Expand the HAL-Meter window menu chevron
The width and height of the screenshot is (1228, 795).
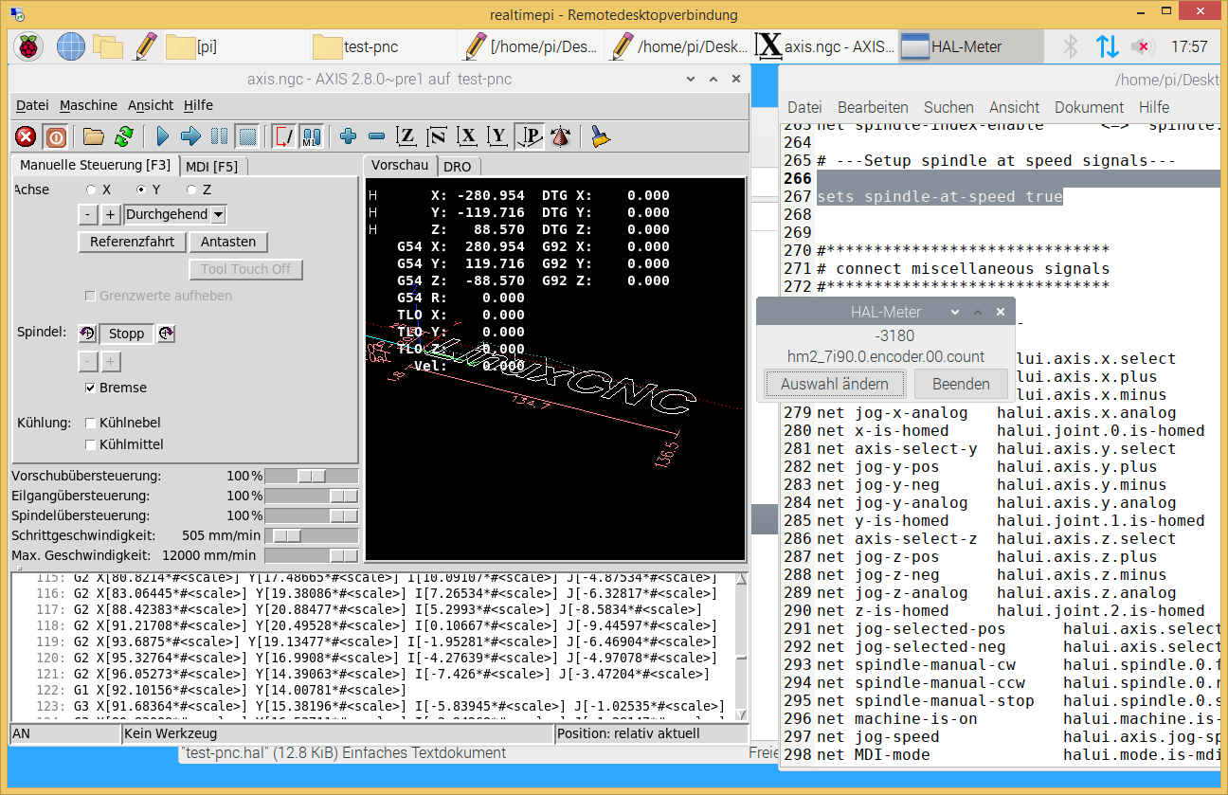click(954, 312)
